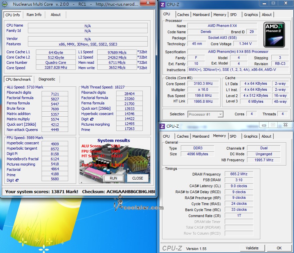The width and height of the screenshot is (294, 253).
Task: Click ALU Fibonachi digits value "7121"
Action: (x=55, y=94)
